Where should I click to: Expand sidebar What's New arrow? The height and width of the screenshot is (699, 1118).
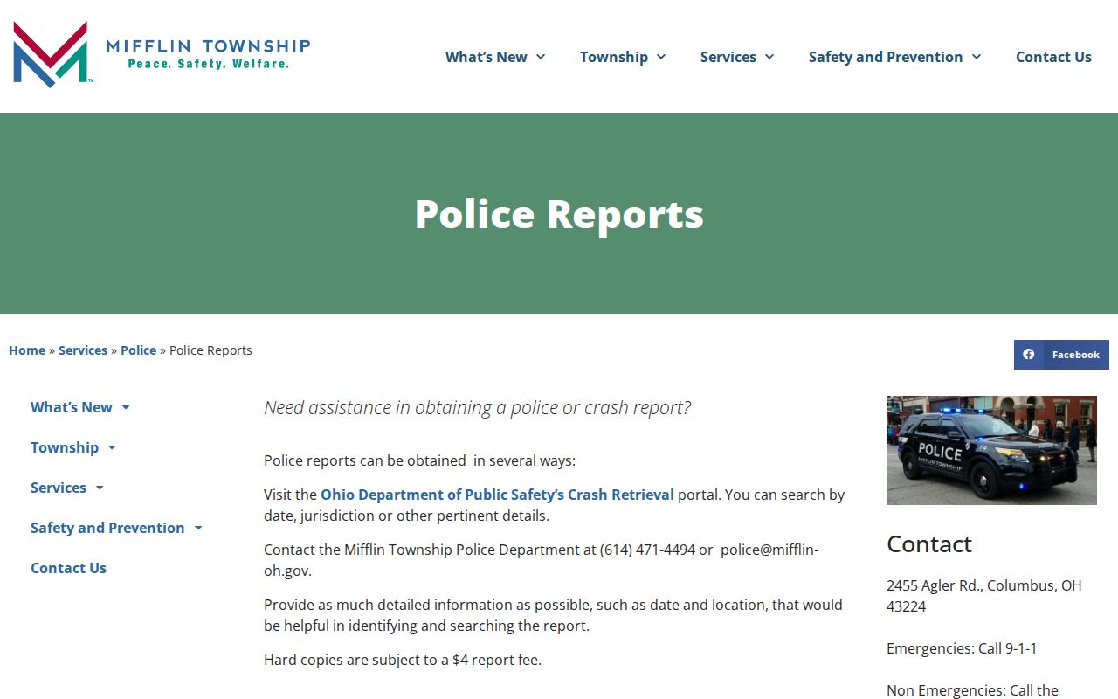[126, 407]
